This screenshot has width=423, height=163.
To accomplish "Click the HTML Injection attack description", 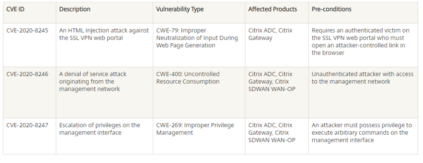I will 104,35.
